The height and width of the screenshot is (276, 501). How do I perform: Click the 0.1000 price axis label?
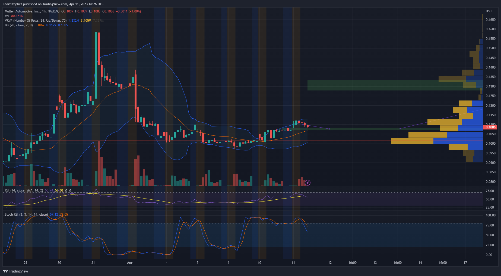click(490, 144)
